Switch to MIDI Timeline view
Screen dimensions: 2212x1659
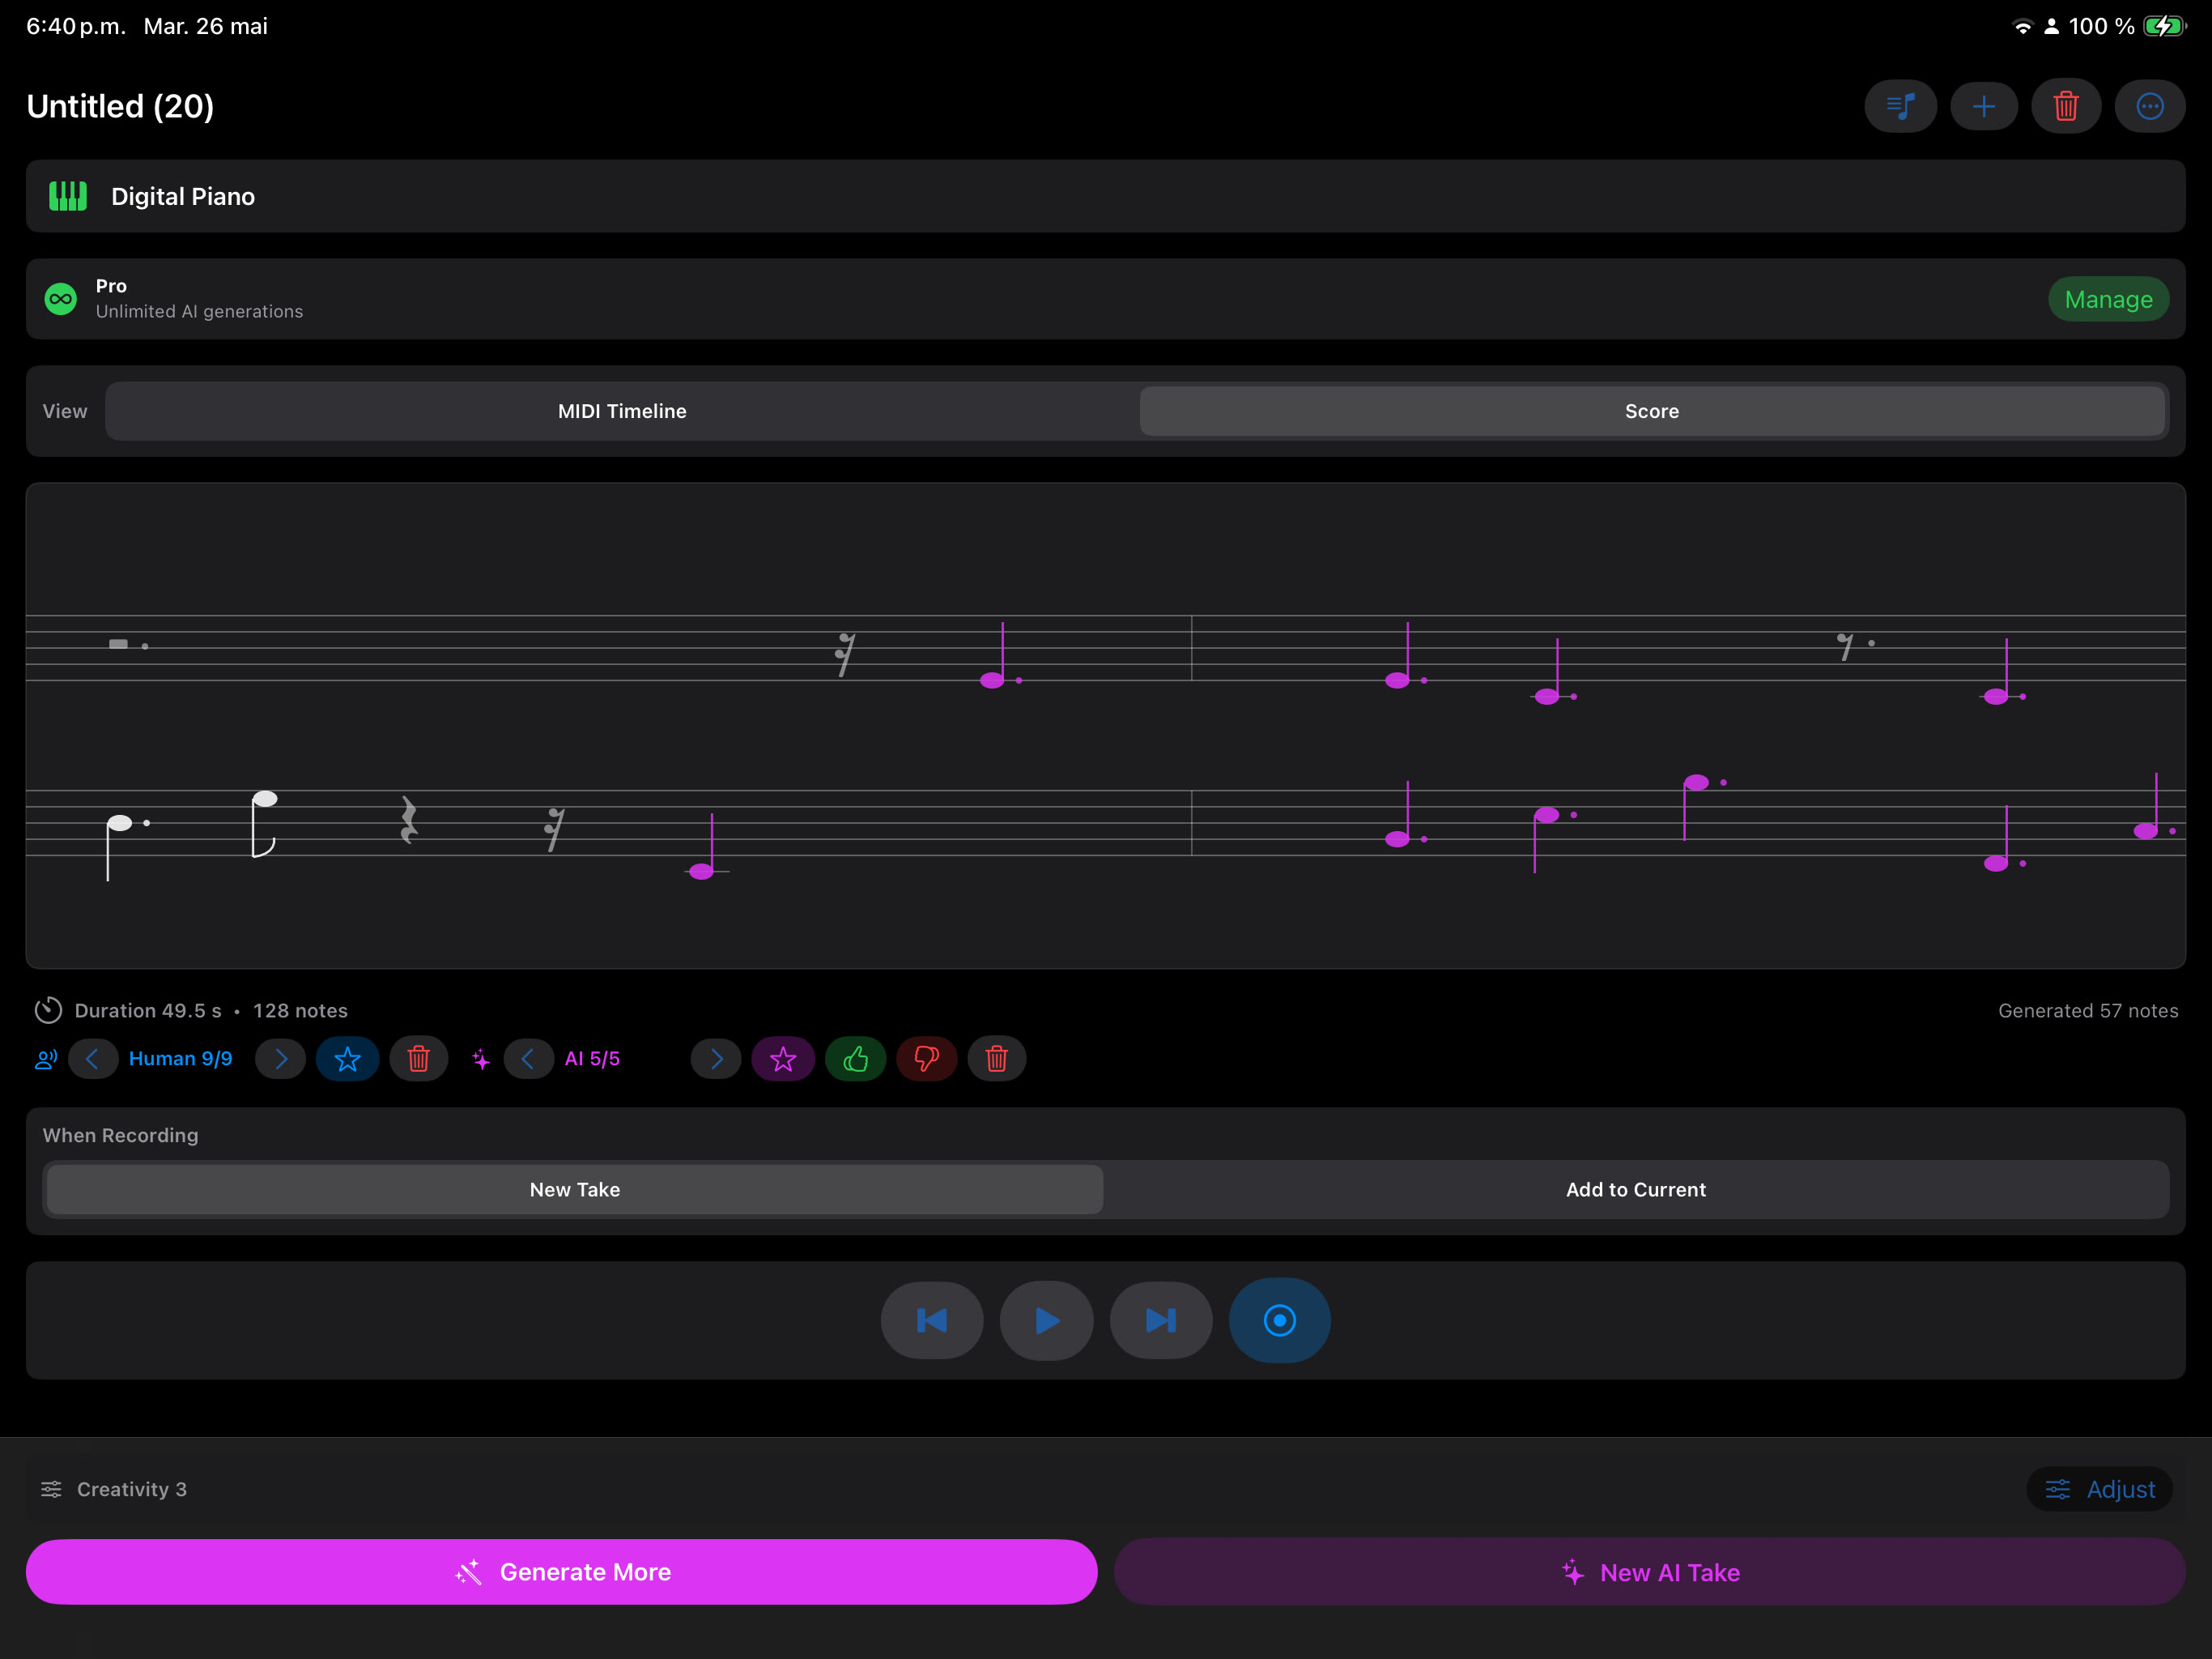point(622,412)
